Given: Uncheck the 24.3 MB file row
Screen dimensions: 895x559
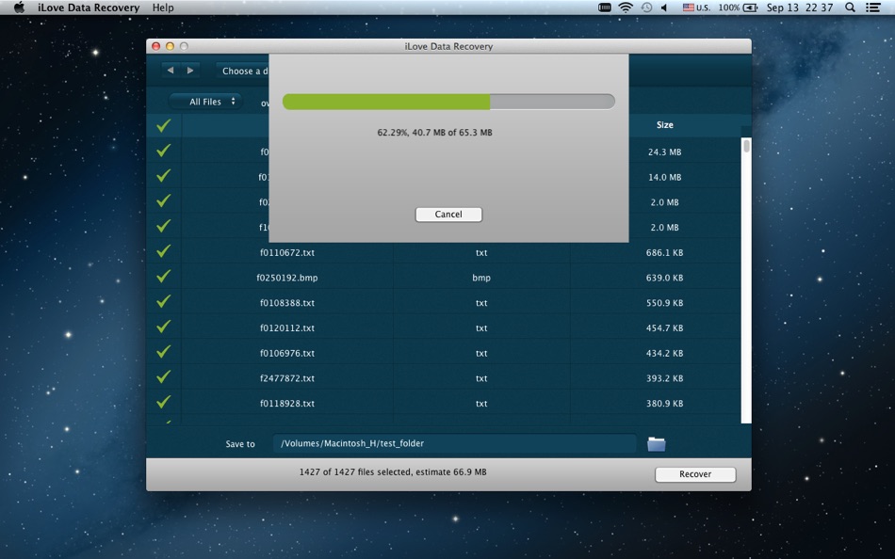Looking at the screenshot, I should [164, 150].
